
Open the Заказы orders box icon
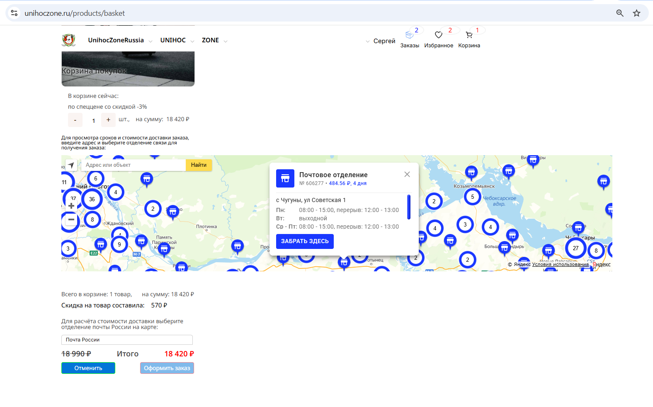tap(409, 35)
